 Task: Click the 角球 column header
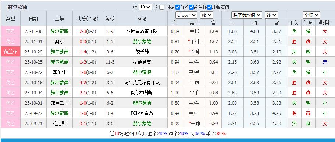110,19
